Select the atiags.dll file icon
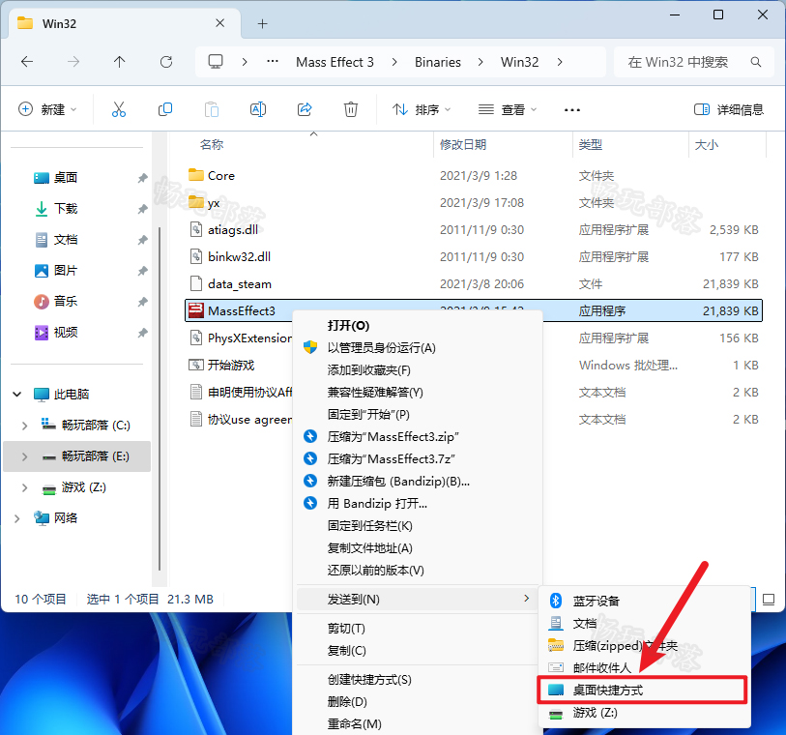The width and height of the screenshot is (786, 735). point(196,229)
